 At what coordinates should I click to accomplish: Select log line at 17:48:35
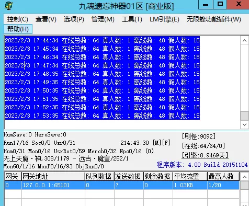coord(103,74)
